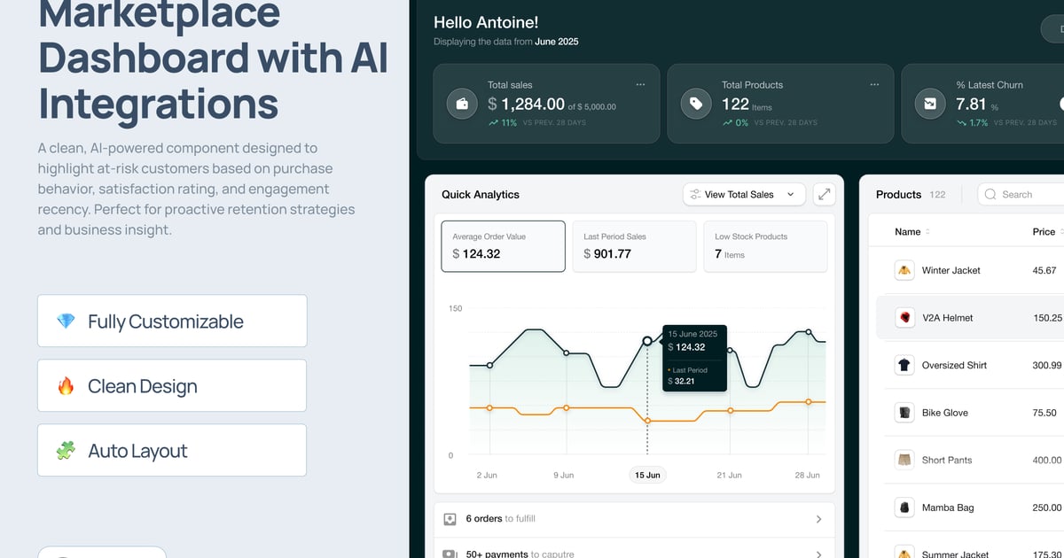Click the Oversized Shirt product icon
Image resolution: width=1064 pixels, height=558 pixels.
(x=904, y=365)
